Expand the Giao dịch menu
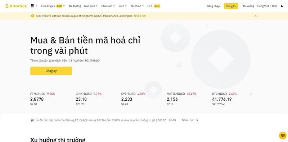The image size is (288, 142). pyautogui.click(x=91, y=6)
